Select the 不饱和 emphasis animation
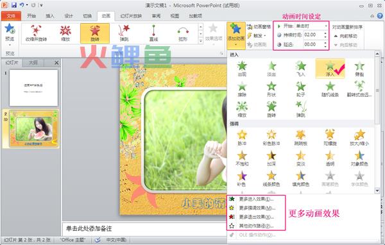Image resolution: width=385 pixels, height=245 pixels. [242, 158]
